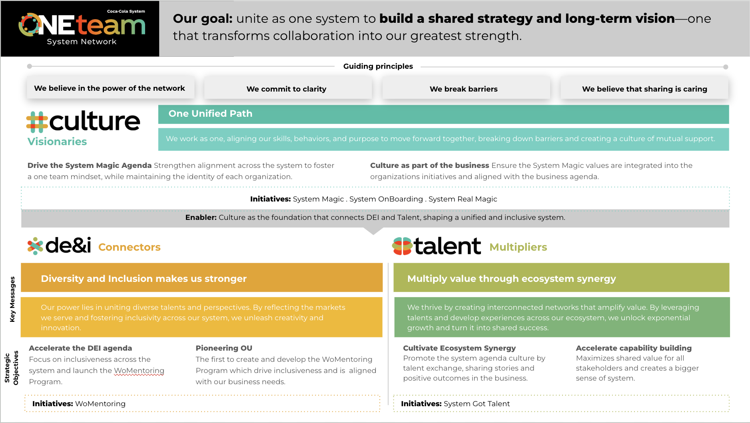This screenshot has width=750, height=423.
Task: Select the colorful hashtag icon beside culture
Action: pos(37,122)
